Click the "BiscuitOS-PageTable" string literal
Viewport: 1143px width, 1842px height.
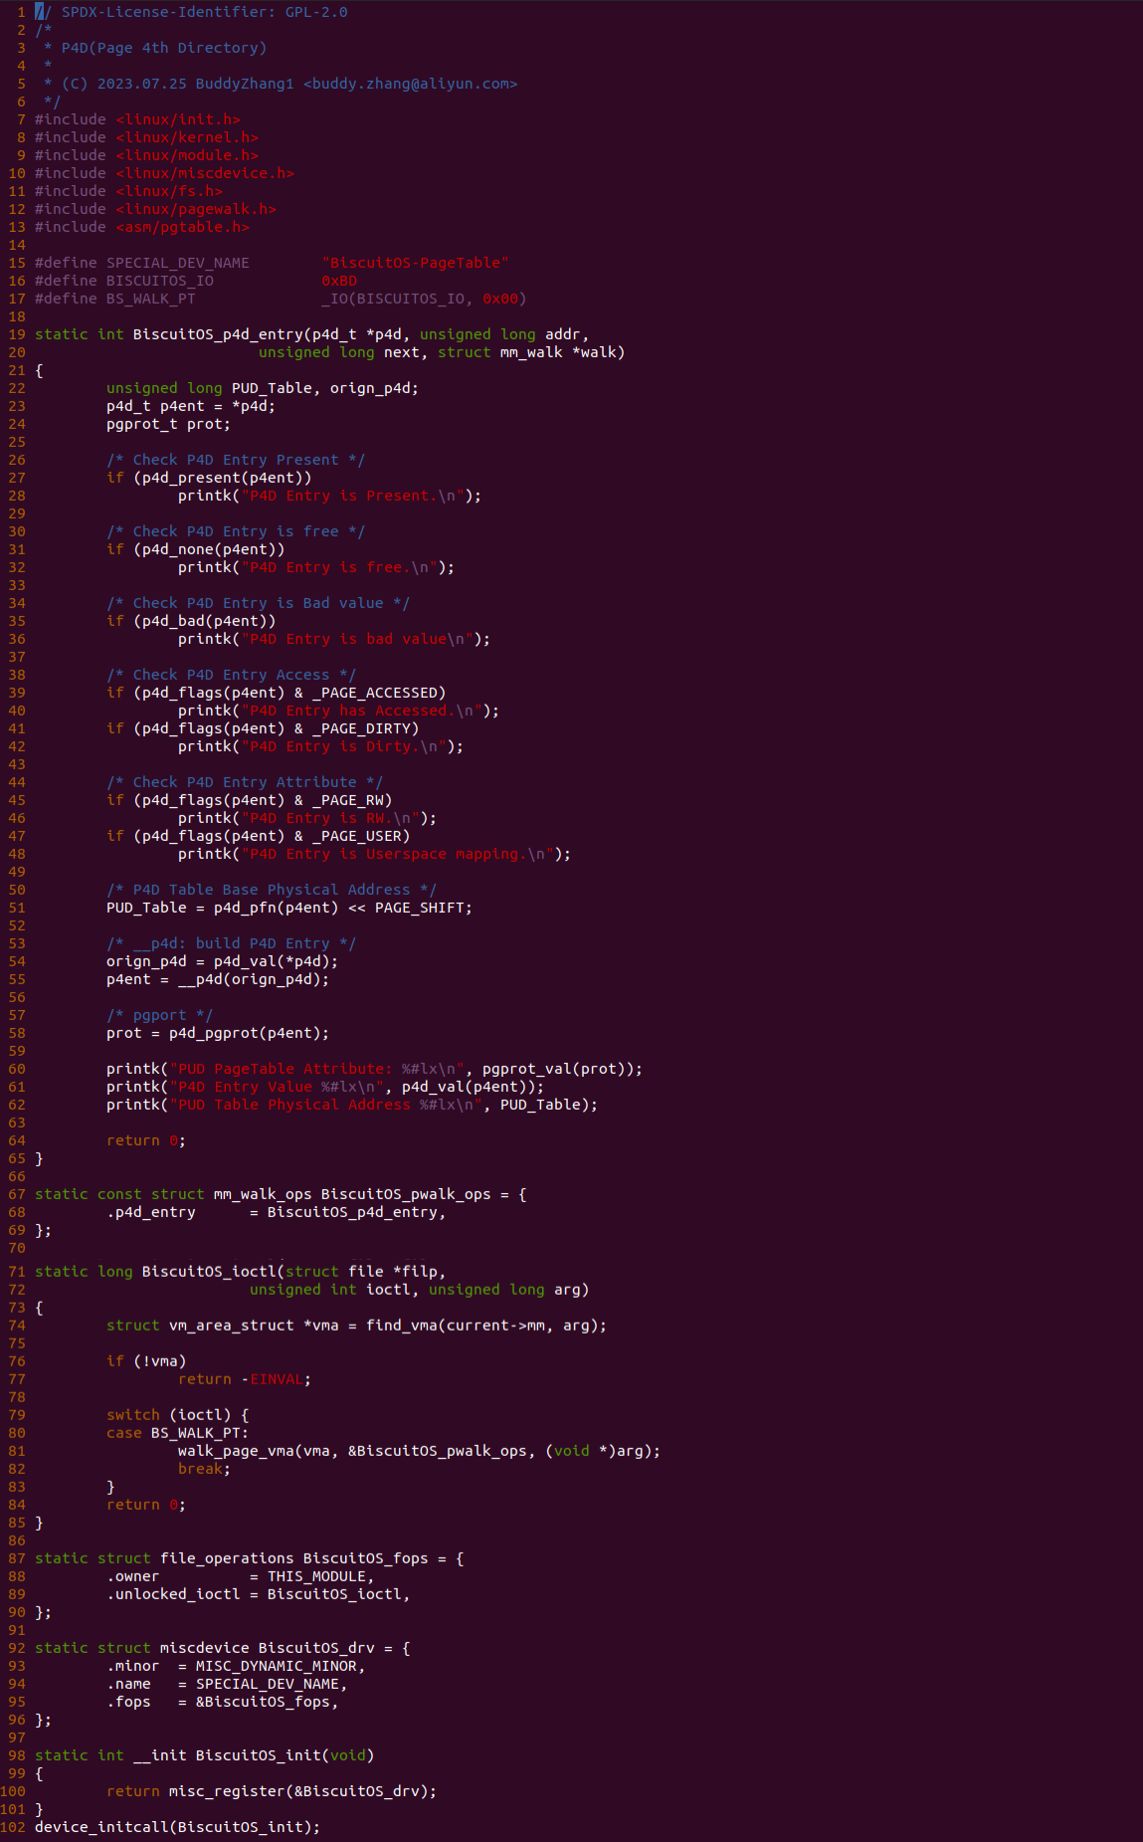click(415, 263)
